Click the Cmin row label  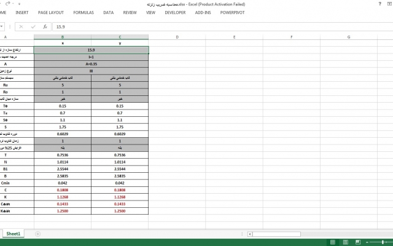click(6, 183)
